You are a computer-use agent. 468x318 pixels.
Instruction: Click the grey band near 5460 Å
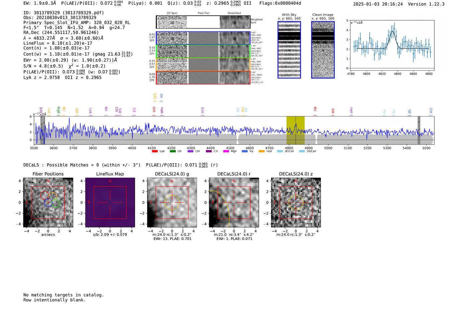point(419,130)
